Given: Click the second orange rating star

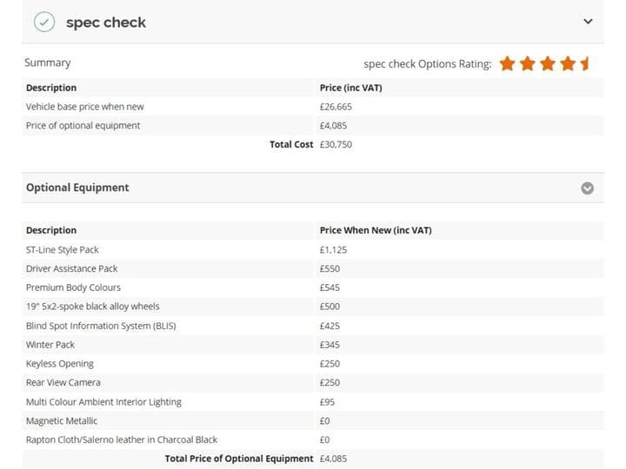Looking at the screenshot, I should tap(528, 63).
